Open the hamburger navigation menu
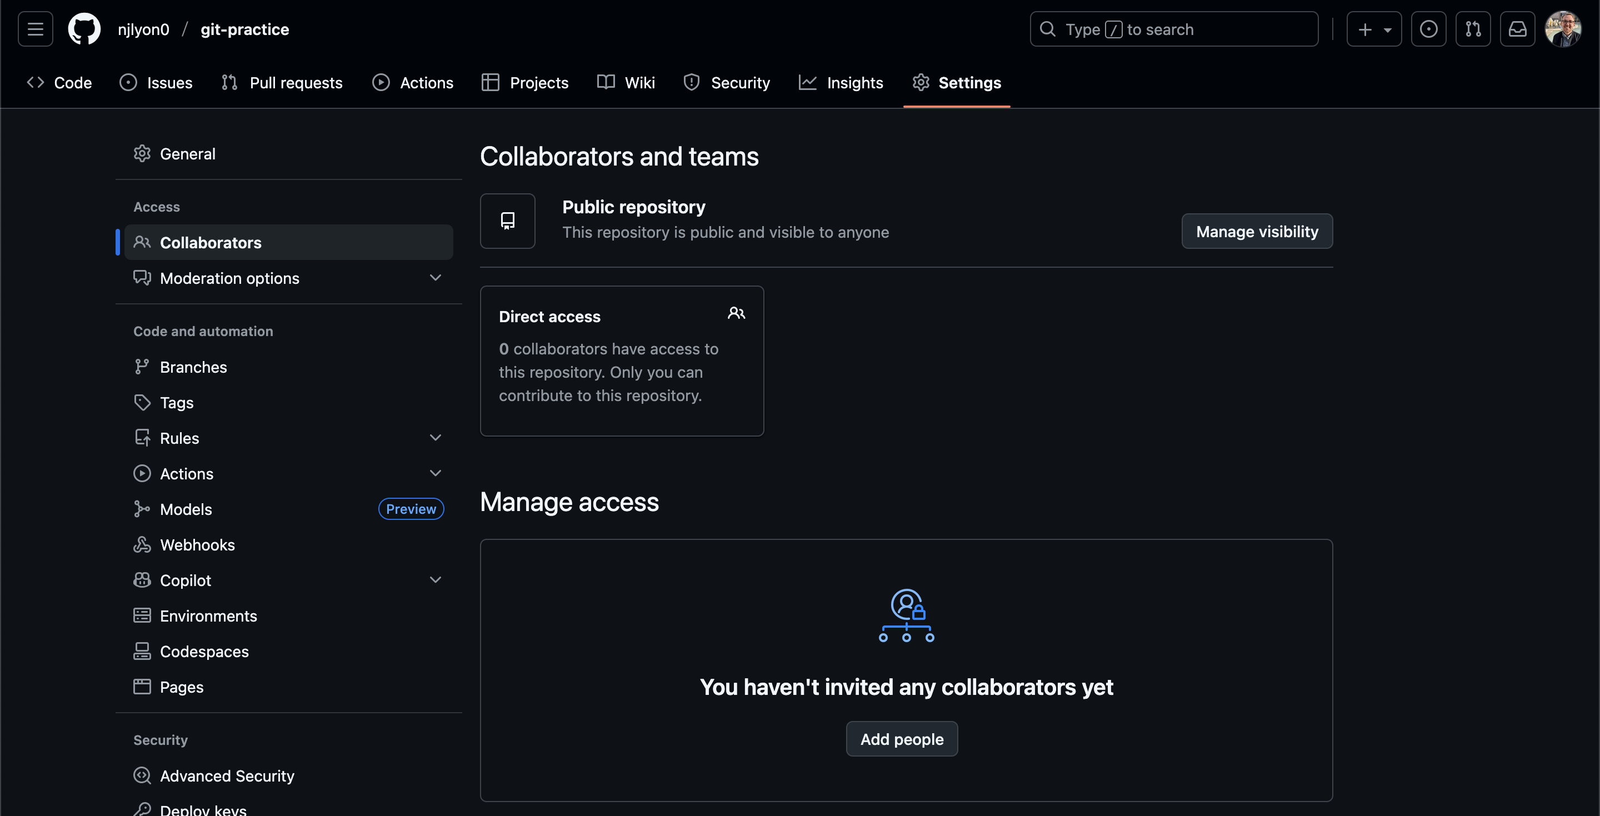The image size is (1600, 816). 35,28
